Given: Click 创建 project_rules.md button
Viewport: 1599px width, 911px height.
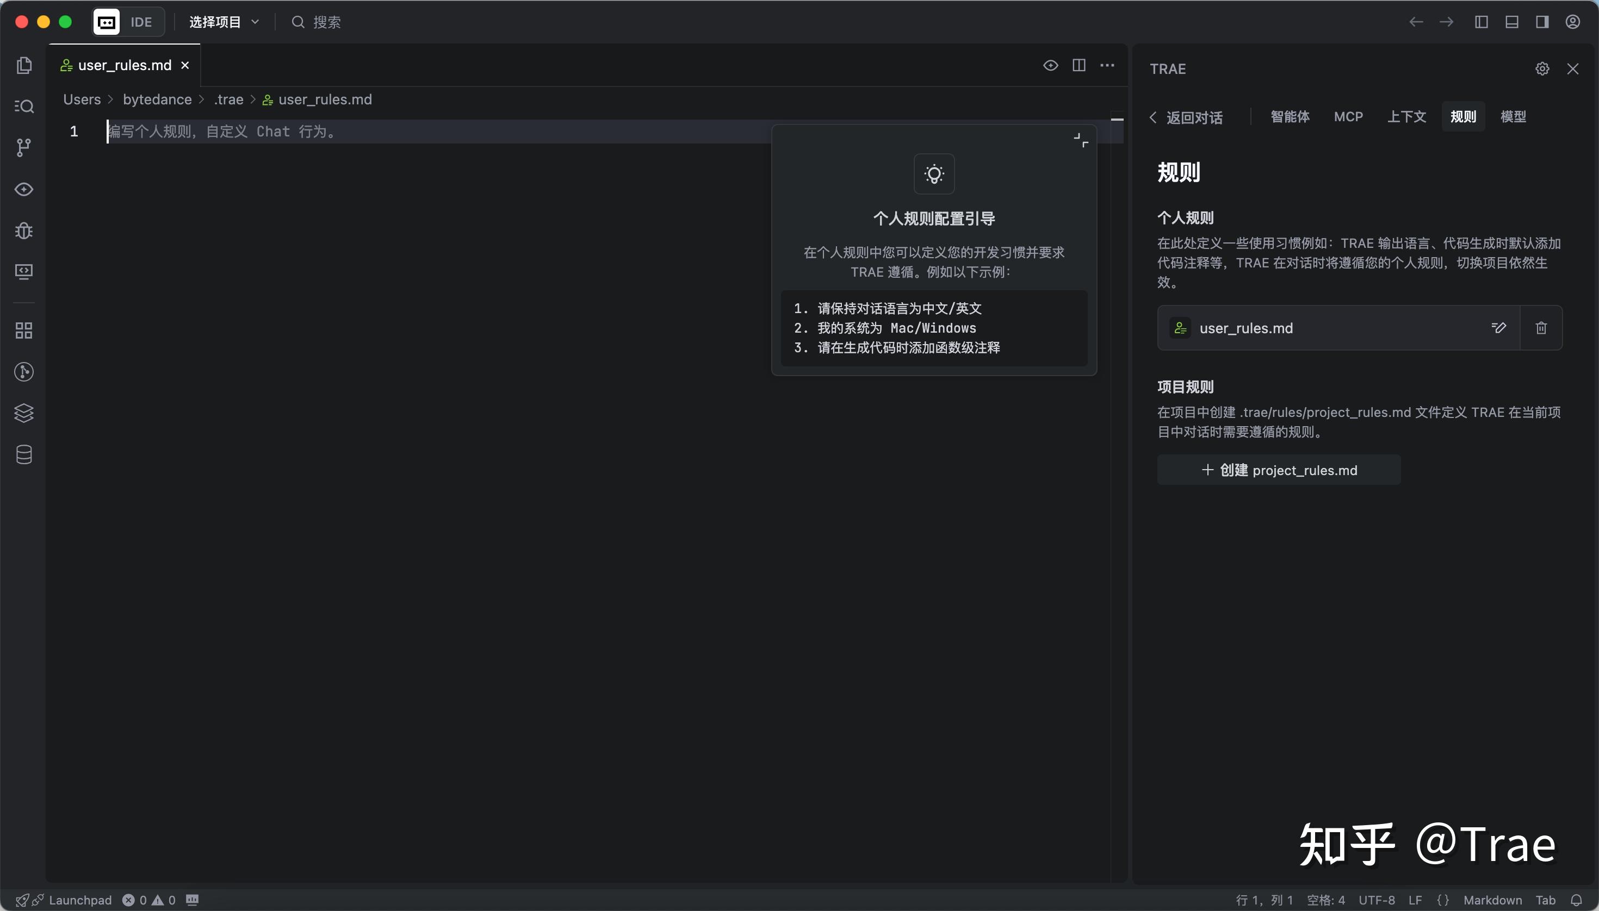Looking at the screenshot, I should [1279, 470].
